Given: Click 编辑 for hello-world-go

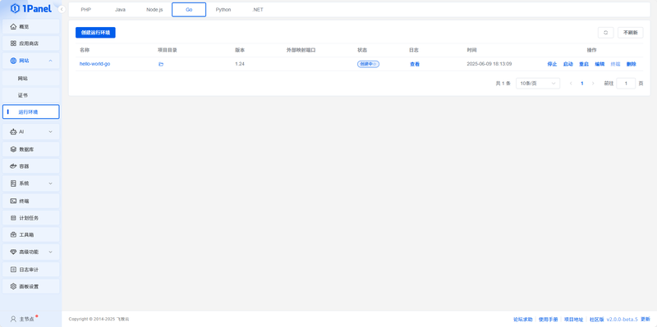Looking at the screenshot, I should pyautogui.click(x=600, y=64).
